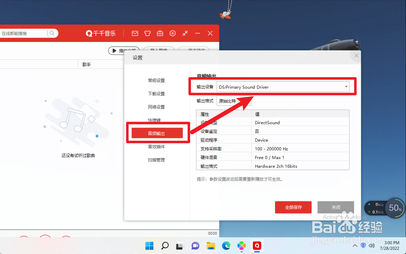Select 下载设置 in settings sidebar

coord(156,94)
